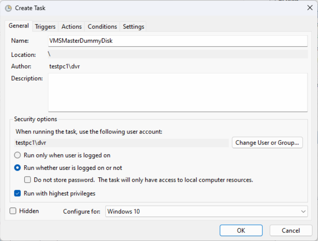
Task: Click the Name text field
Action: (177, 41)
